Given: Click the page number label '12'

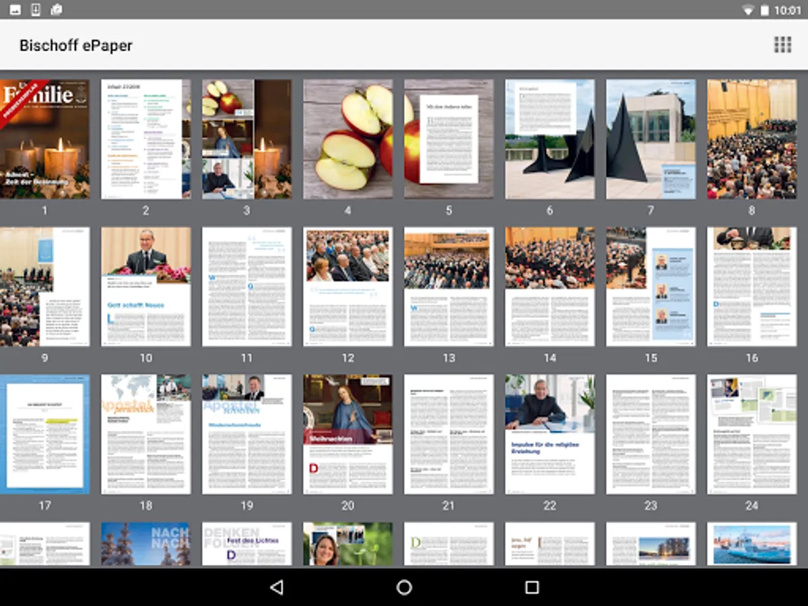Looking at the screenshot, I should point(348,358).
